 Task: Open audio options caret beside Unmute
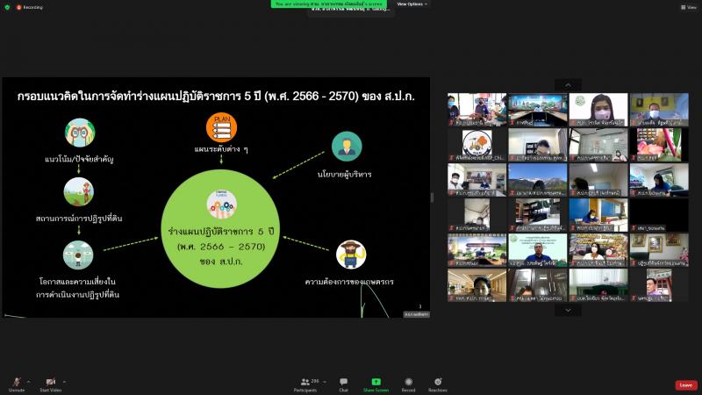(x=29, y=382)
